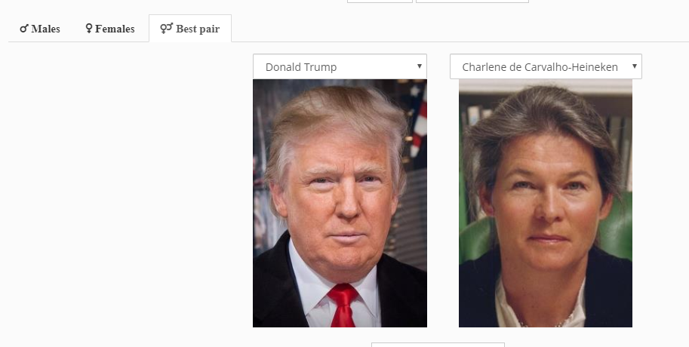The height and width of the screenshot is (347, 689).
Task: Click the partially visible box below the photos
Action: [438, 345]
